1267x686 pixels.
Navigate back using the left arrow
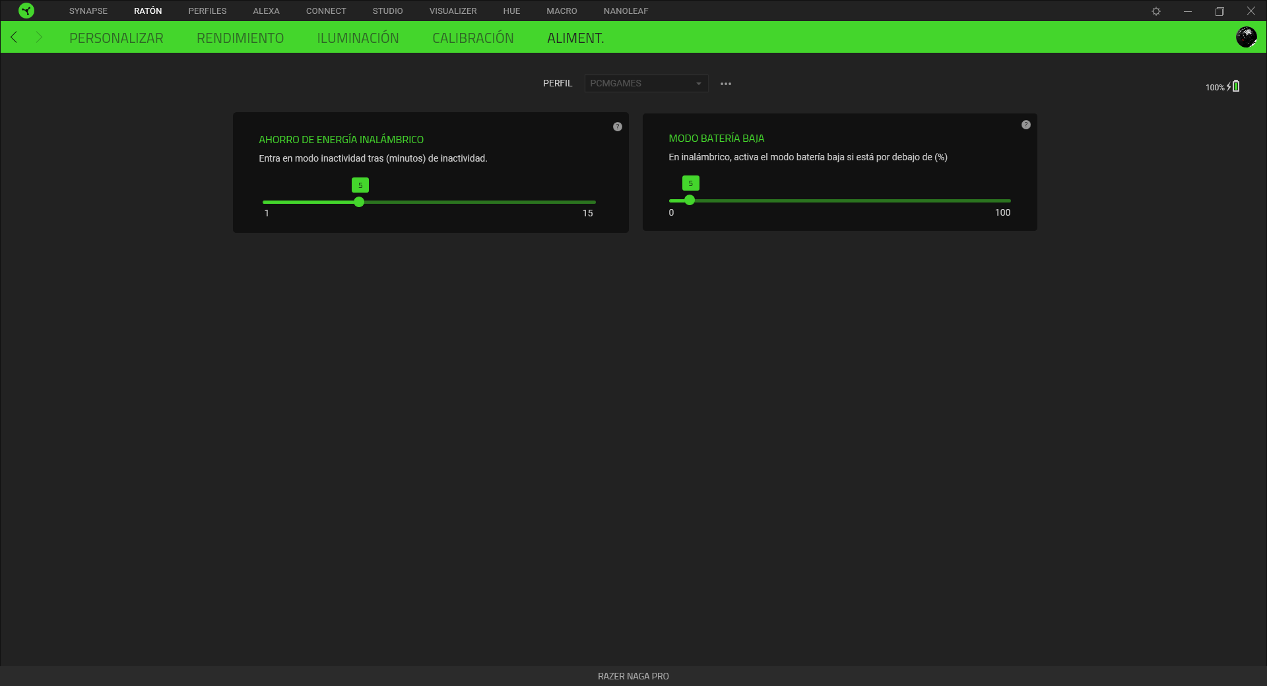14,37
